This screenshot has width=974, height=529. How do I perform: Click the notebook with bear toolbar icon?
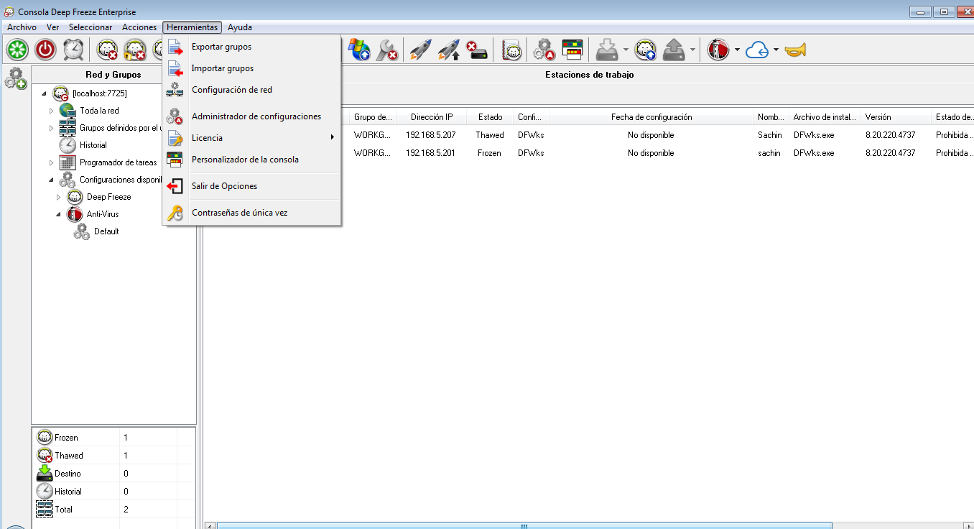pos(511,50)
